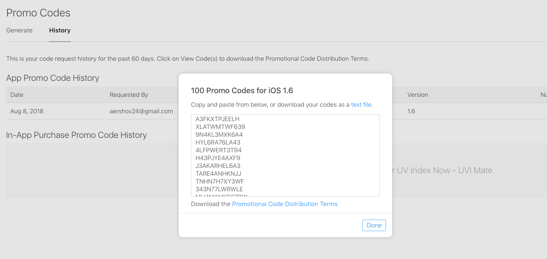Click promo code TNHN7H7XY3WF
Screen dimensions: 547x259
click(x=220, y=181)
